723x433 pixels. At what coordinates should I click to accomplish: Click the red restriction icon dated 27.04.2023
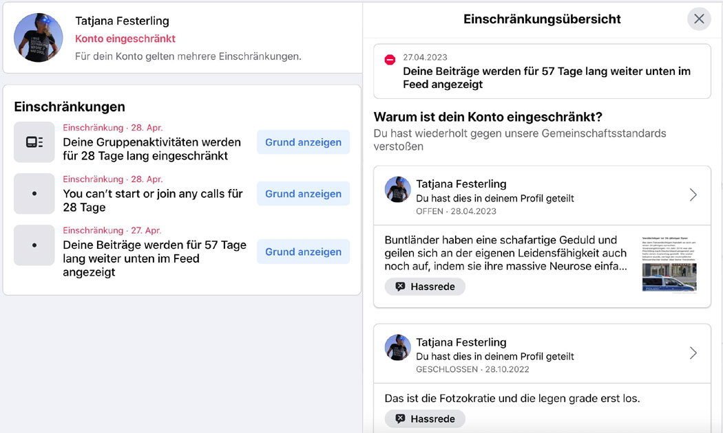click(390, 59)
